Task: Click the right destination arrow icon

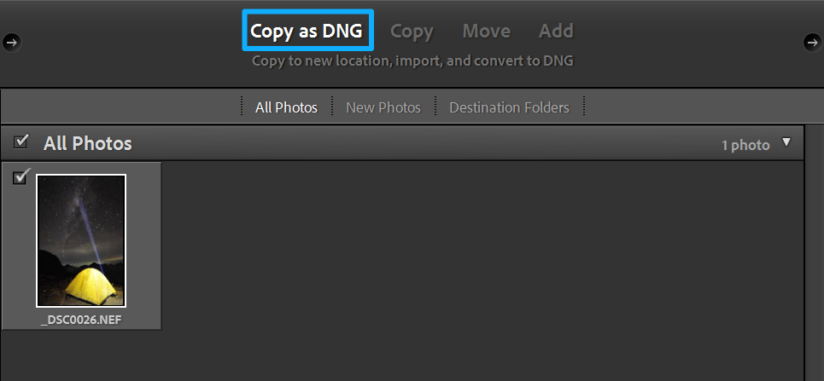Action: [812, 42]
